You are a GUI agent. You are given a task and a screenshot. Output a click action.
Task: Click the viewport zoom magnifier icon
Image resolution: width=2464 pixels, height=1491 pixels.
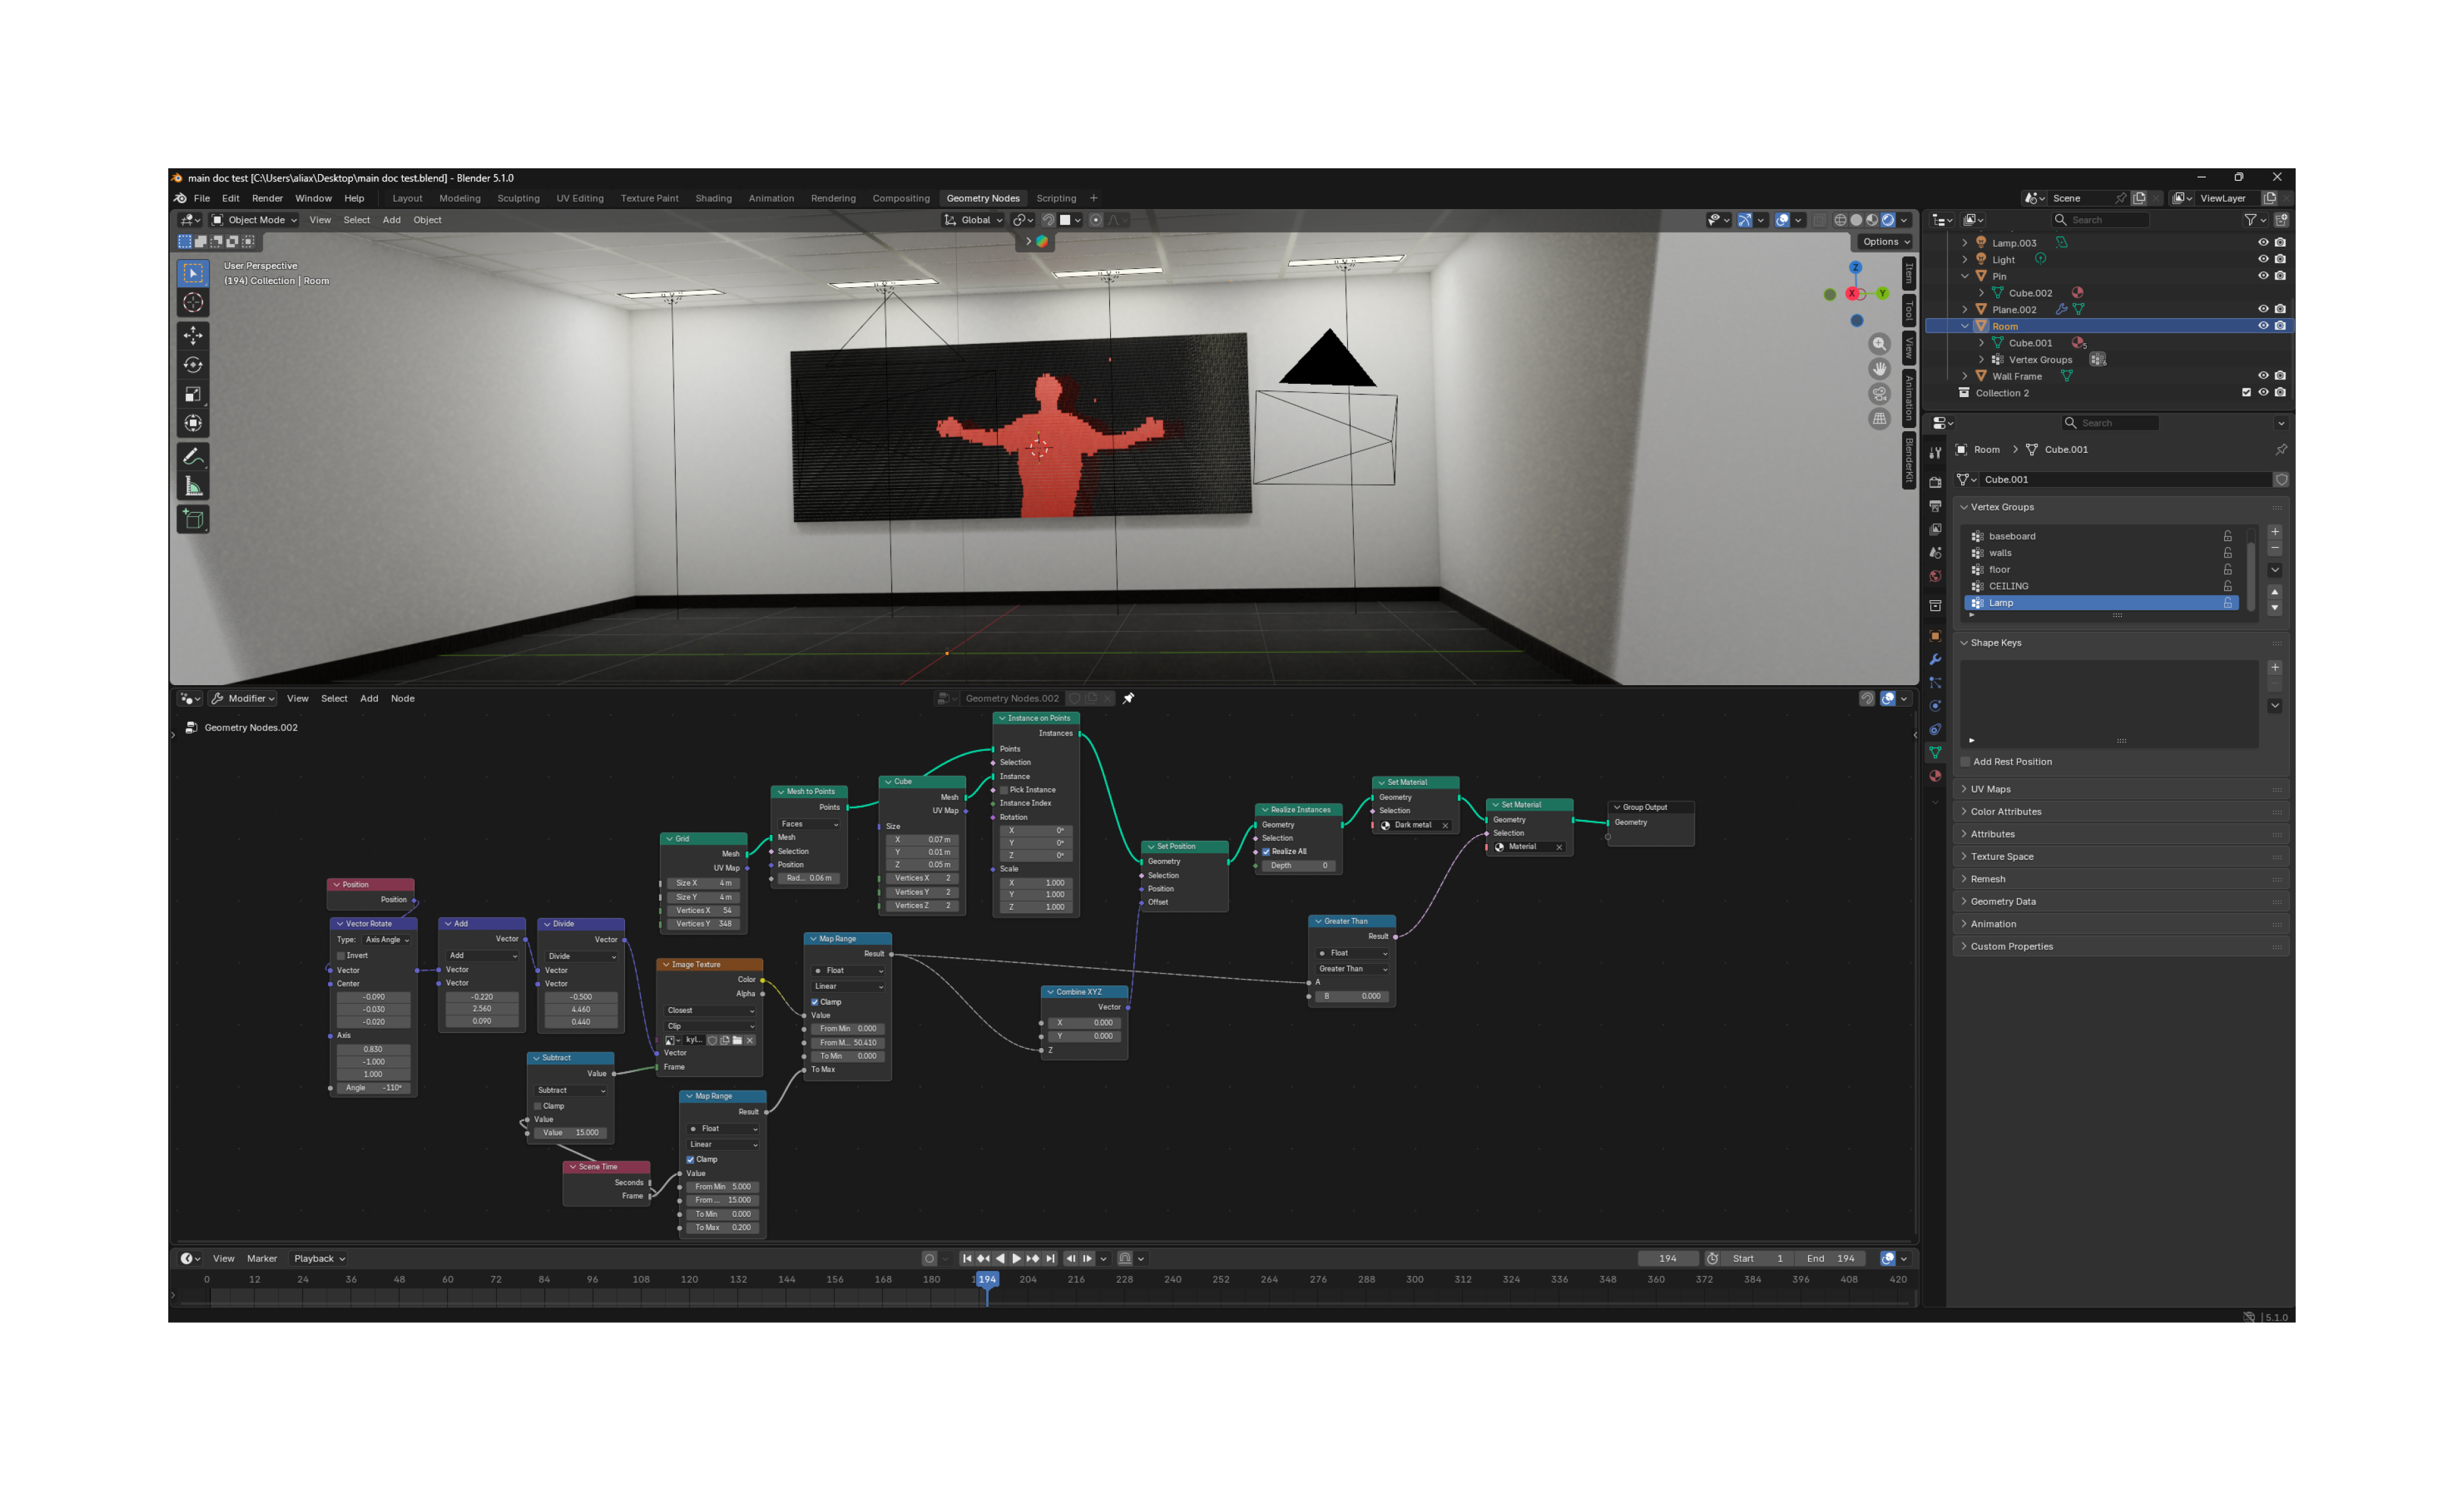(1879, 344)
